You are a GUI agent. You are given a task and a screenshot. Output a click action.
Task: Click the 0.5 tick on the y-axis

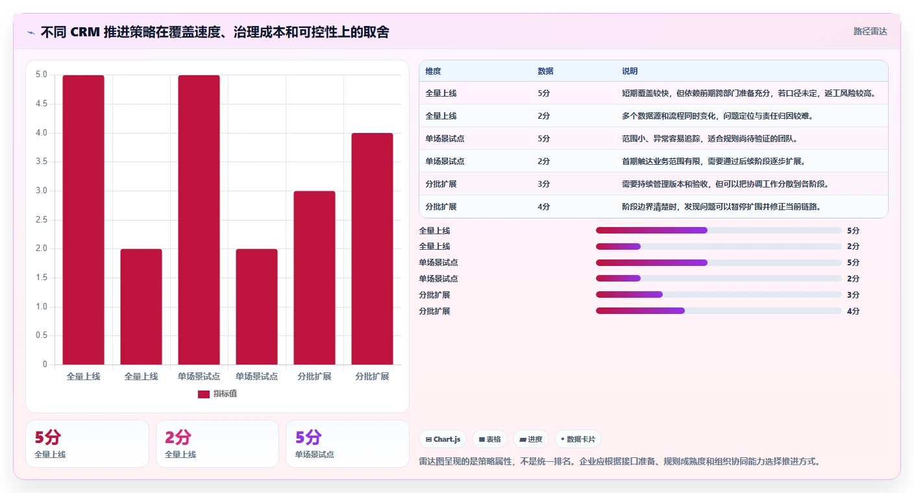coord(41,335)
